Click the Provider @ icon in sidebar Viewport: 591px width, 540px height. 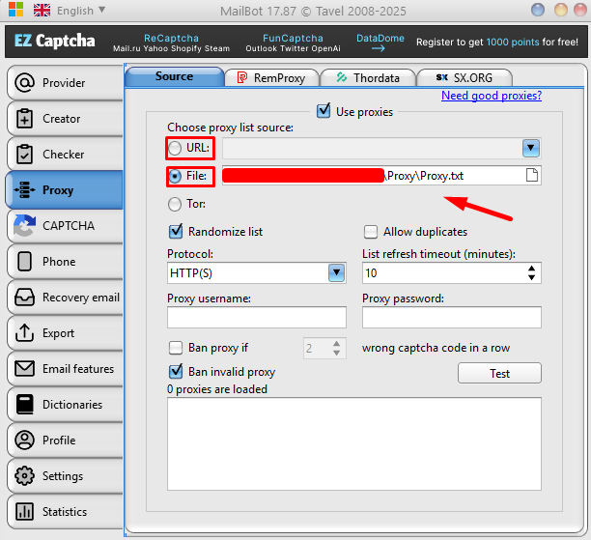[24, 82]
